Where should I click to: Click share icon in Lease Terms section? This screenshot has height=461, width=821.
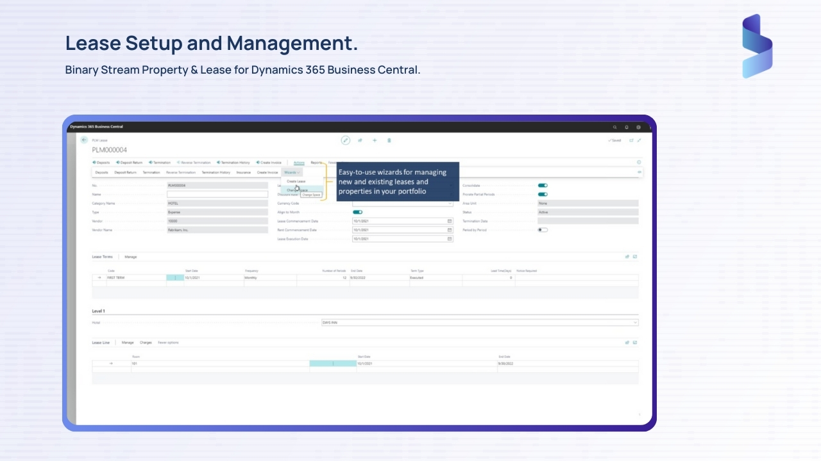627,257
